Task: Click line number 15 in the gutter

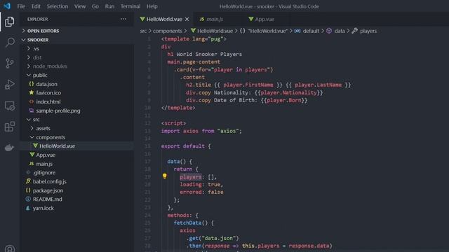Action: click(147, 146)
